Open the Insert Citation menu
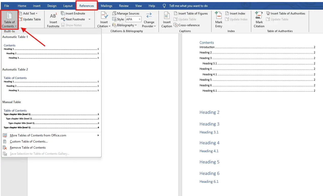The width and height of the screenshot is (323, 196). (104, 20)
